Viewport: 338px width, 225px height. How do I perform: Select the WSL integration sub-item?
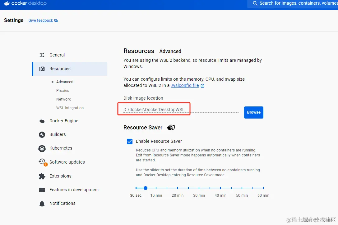(x=70, y=108)
